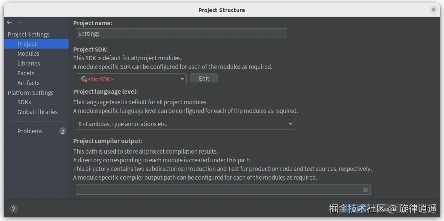Select Artifacts in the sidebar
444x221 pixels.
click(28, 83)
